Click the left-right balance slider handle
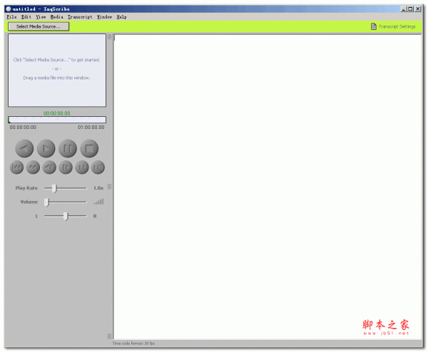428x352 pixels. coord(66,217)
